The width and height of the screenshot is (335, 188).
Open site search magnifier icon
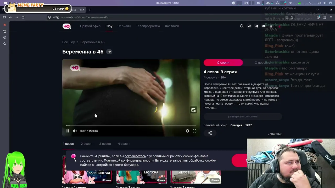242,26
